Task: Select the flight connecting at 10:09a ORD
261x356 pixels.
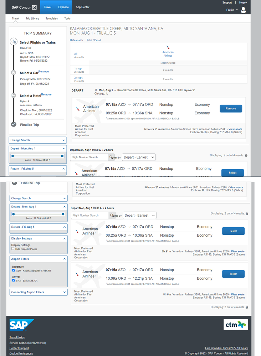Action: 233,274
